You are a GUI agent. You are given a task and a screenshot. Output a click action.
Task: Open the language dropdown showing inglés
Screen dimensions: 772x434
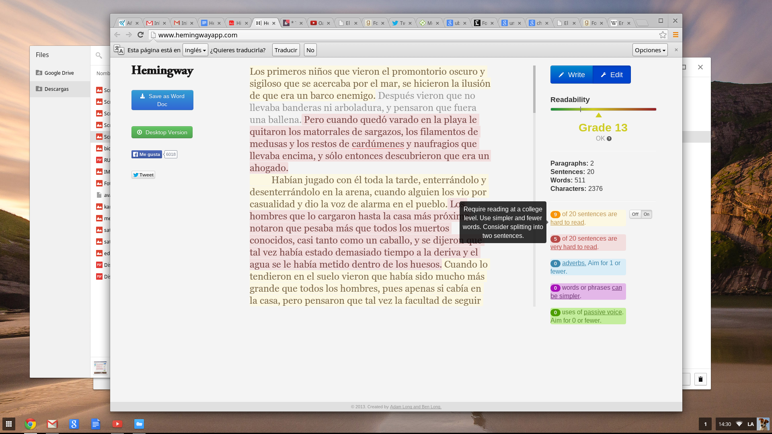[x=195, y=50]
